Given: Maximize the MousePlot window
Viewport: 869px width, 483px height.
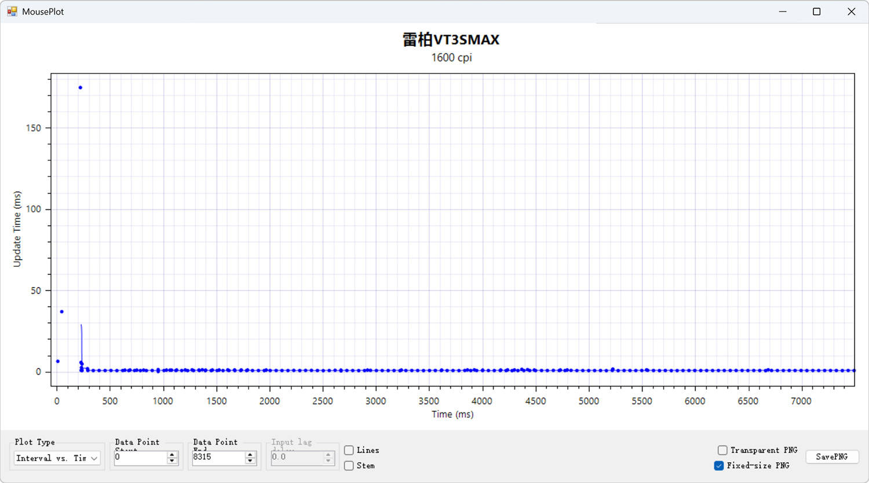Looking at the screenshot, I should 816,12.
